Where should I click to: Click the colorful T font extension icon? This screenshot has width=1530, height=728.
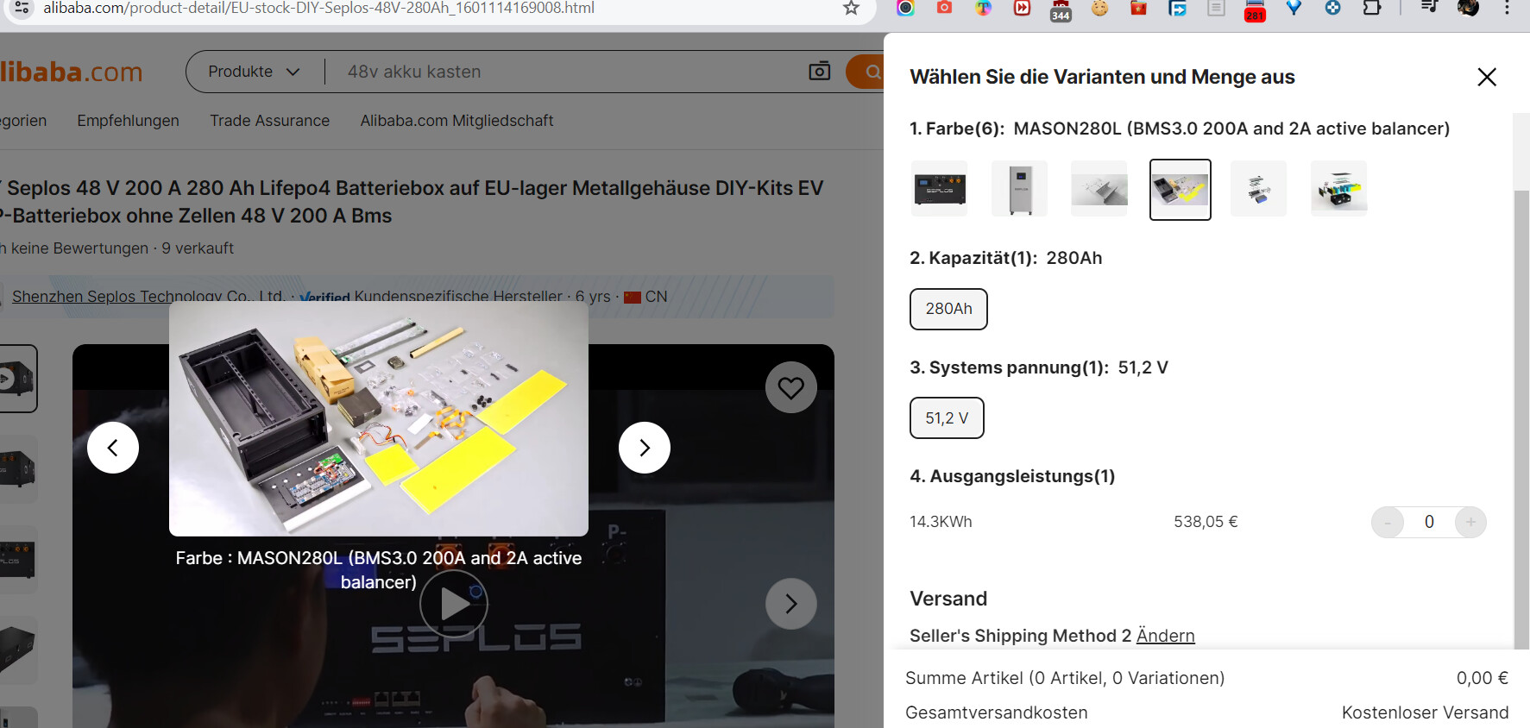click(x=983, y=8)
